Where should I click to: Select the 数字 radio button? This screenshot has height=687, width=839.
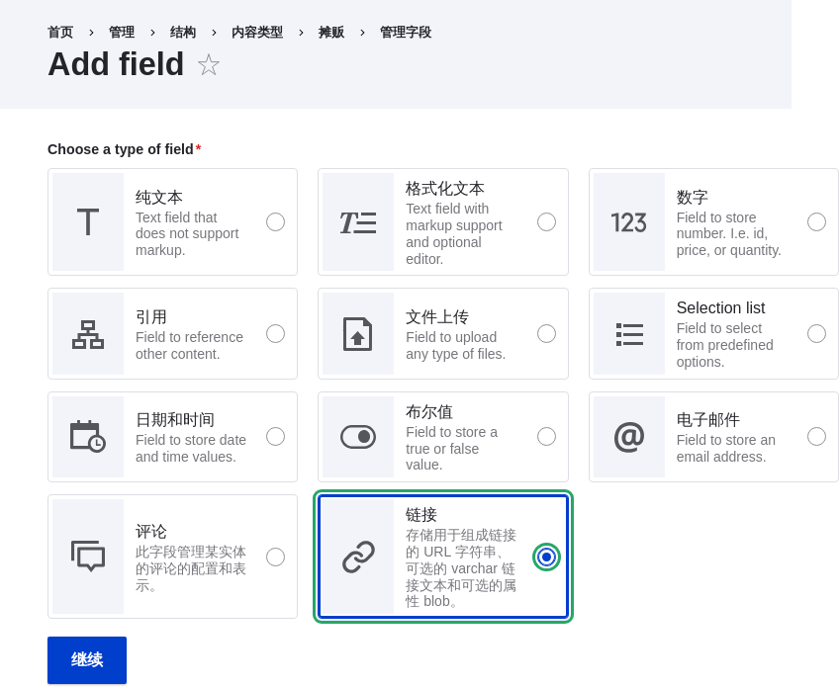pyautogui.click(x=816, y=221)
